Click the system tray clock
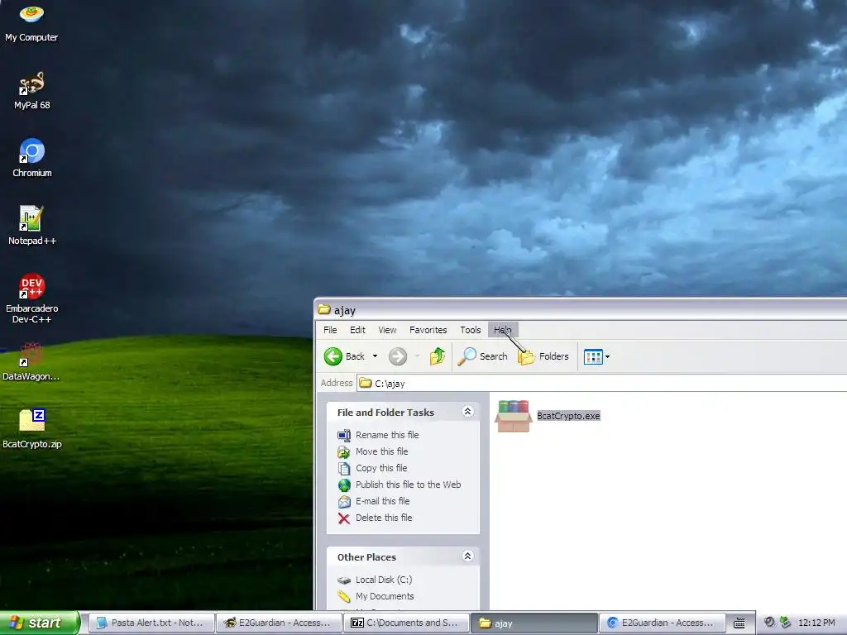Image resolution: width=847 pixels, height=635 pixels. pyautogui.click(x=816, y=623)
